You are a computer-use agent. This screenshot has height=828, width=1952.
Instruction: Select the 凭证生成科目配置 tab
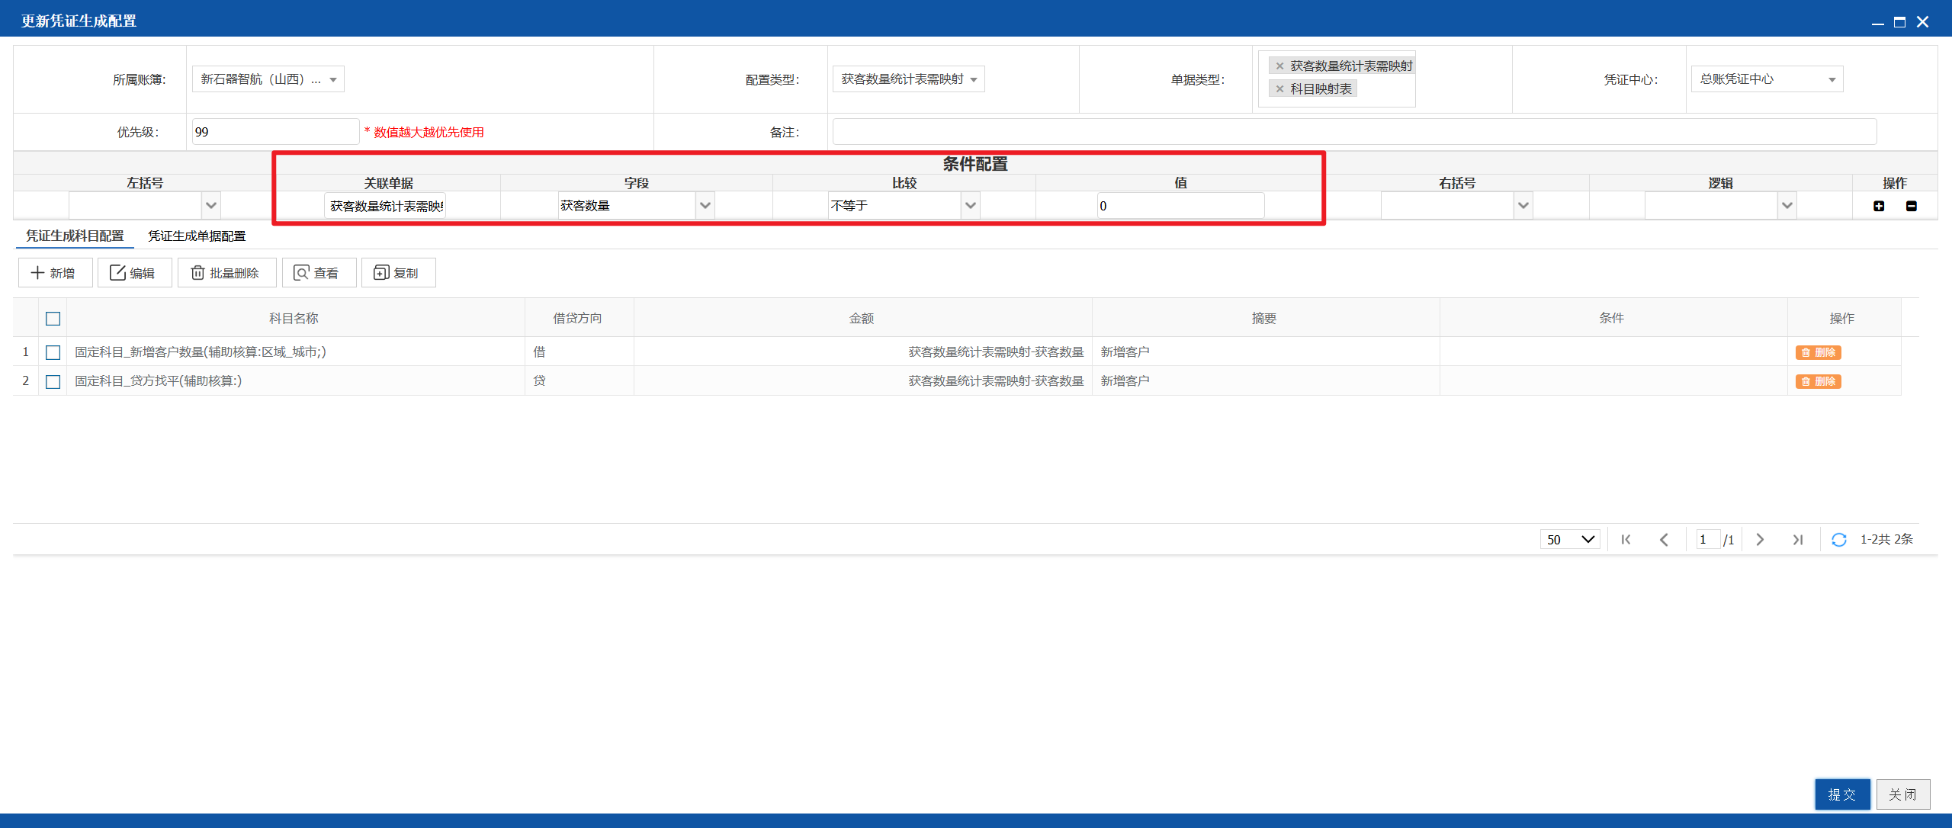coord(75,236)
